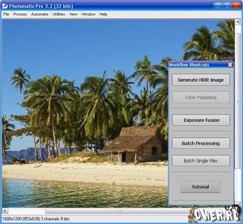Image resolution: width=243 pixels, height=224 pixels.
Task: Click the Photomatix Pro title bar icon
Action: [5, 6]
